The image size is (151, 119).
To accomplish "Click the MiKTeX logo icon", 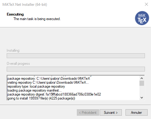I will pos(142,18).
